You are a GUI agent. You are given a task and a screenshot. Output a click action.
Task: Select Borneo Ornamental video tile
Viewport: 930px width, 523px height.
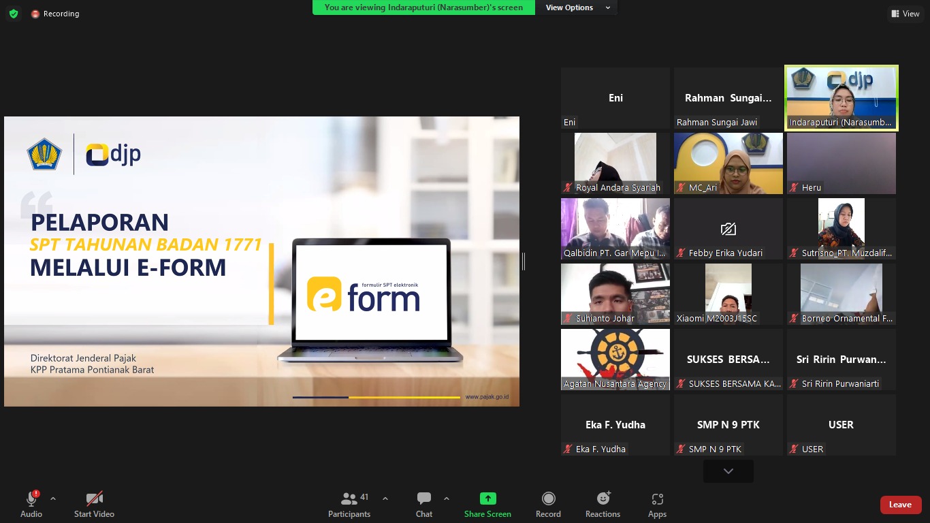841,294
